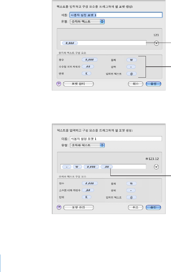Open the dash token menu in the format field
This screenshot has height=272, width=171.
pos(69,167)
